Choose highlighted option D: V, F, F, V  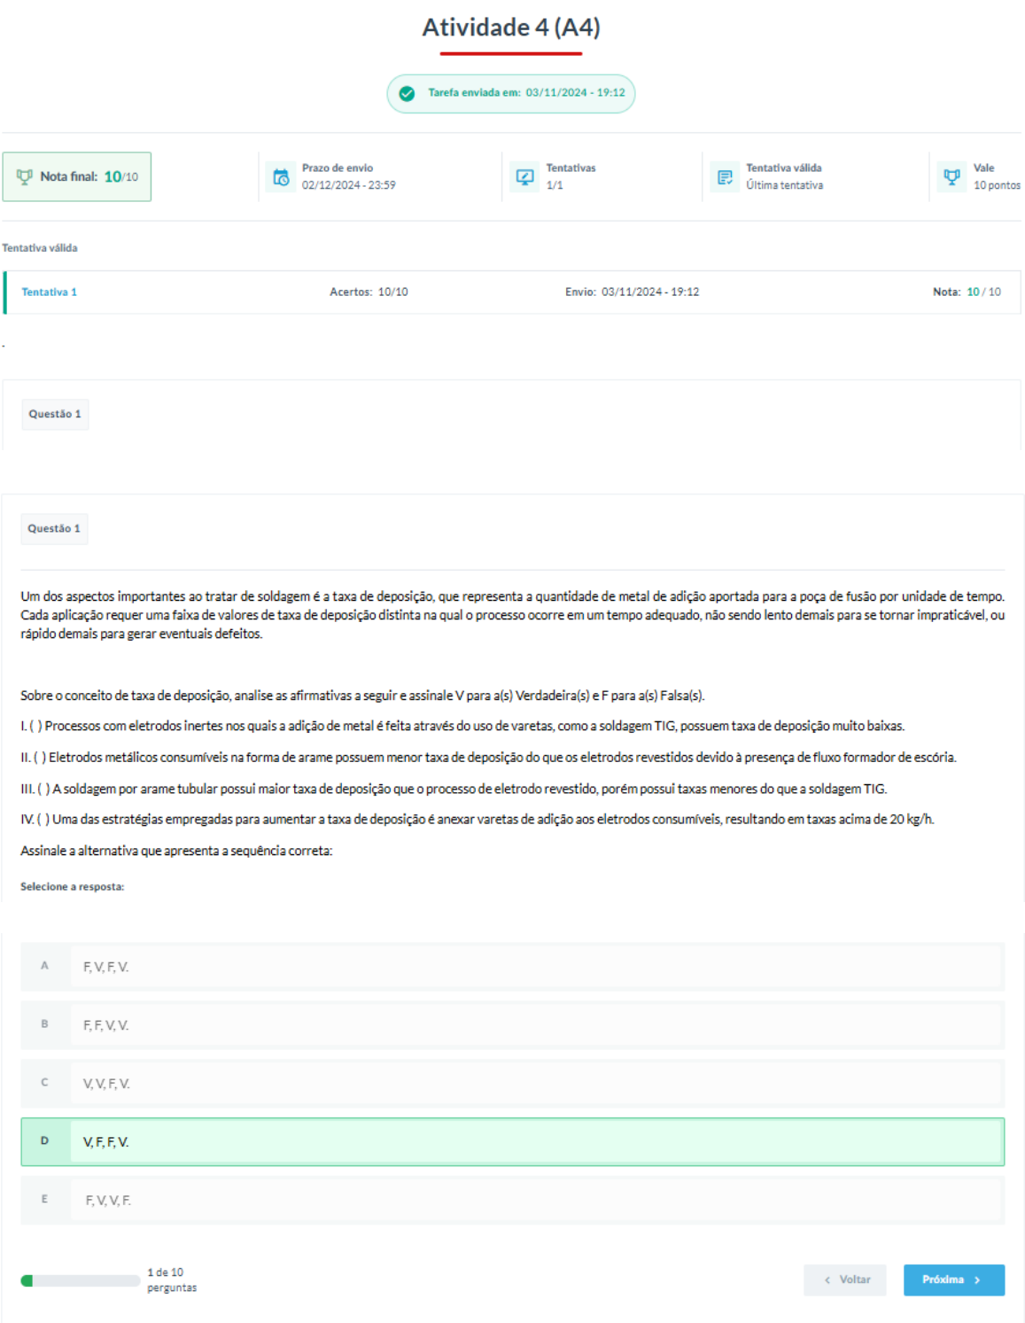point(512,1142)
